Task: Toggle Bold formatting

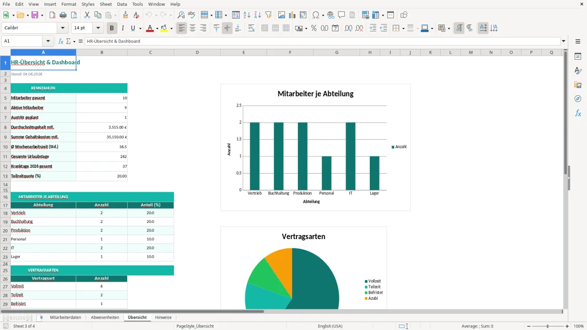Action: pyautogui.click(x=112, y=28)
